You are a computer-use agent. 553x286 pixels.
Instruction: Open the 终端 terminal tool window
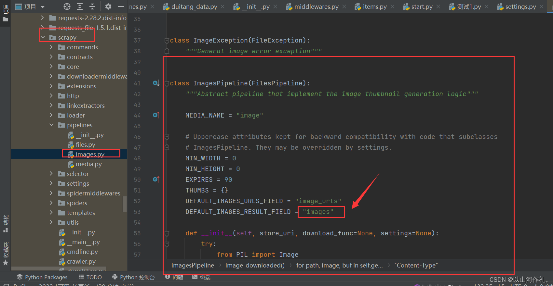pos(201,277)
